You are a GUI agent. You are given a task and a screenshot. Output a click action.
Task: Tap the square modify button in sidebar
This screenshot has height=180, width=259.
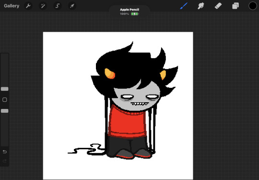(x=5, y=100)
